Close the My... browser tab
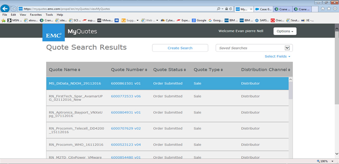 [x=251, y=9]
